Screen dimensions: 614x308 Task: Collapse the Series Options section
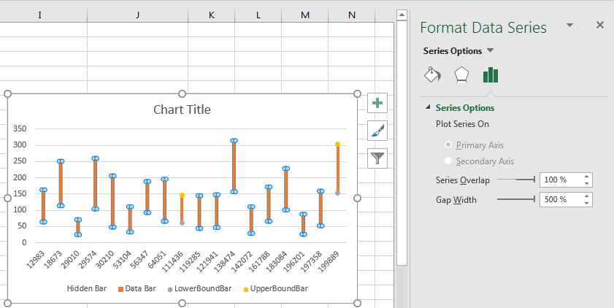click(429, 107)
